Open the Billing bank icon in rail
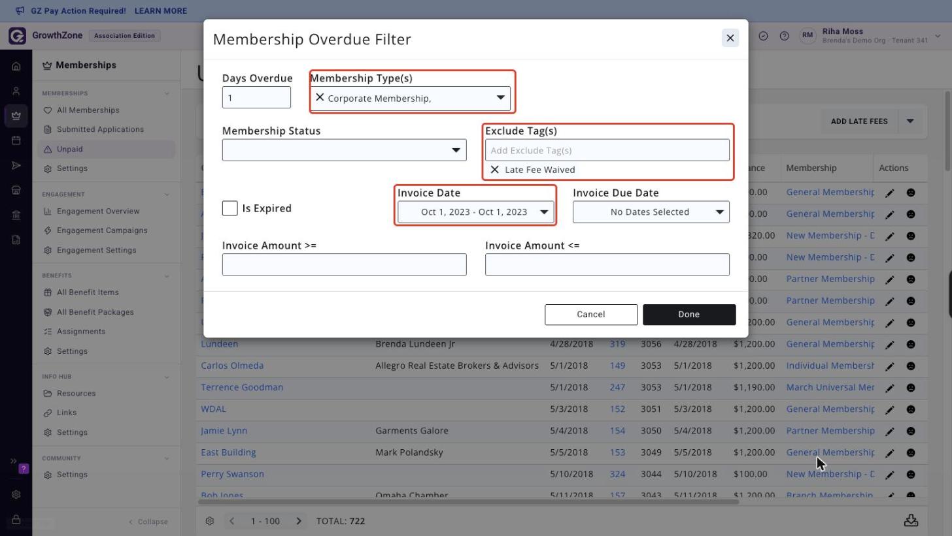Image resolution: width=952 pixels, height=536 pixels. 16,215
